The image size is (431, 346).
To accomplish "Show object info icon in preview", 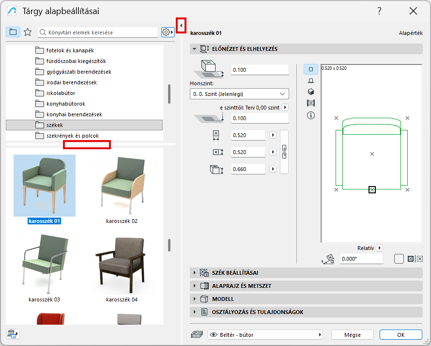I will click(x=311, y=115).
